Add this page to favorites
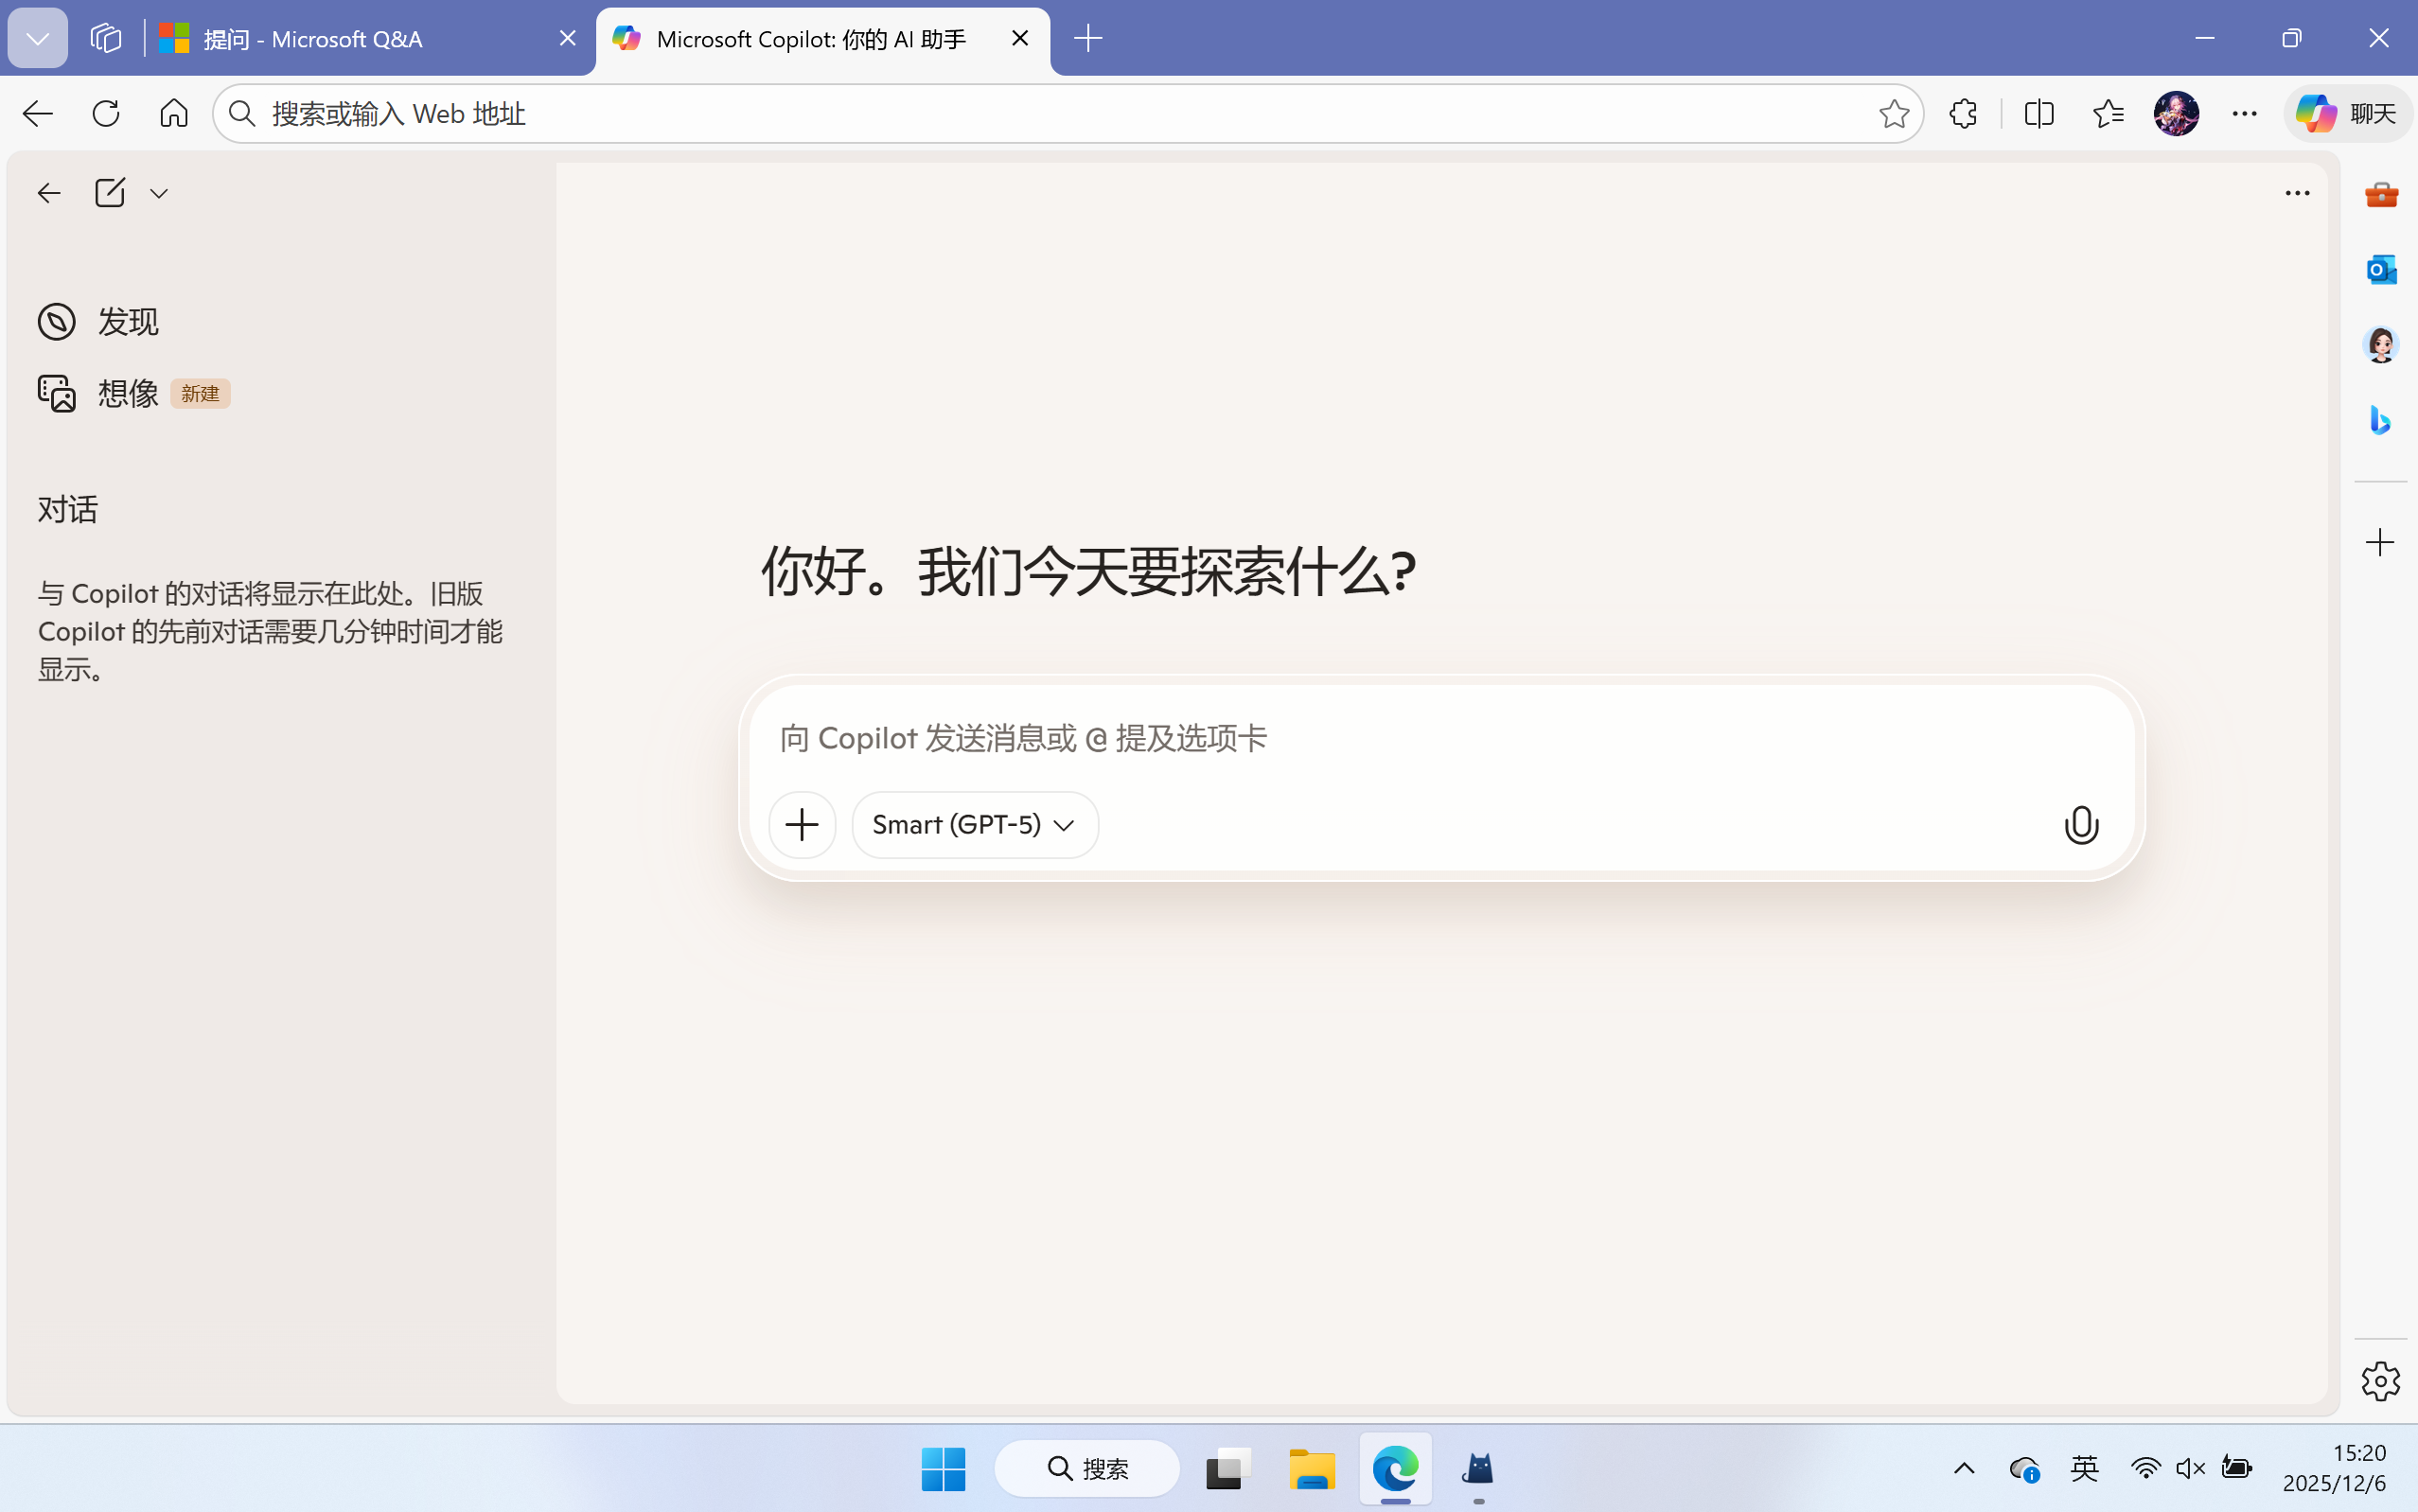The image size is (2418, 1512). tap(1892, 113)
